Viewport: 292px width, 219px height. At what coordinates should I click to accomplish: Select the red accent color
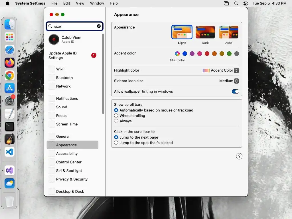(x=207, y=54)
